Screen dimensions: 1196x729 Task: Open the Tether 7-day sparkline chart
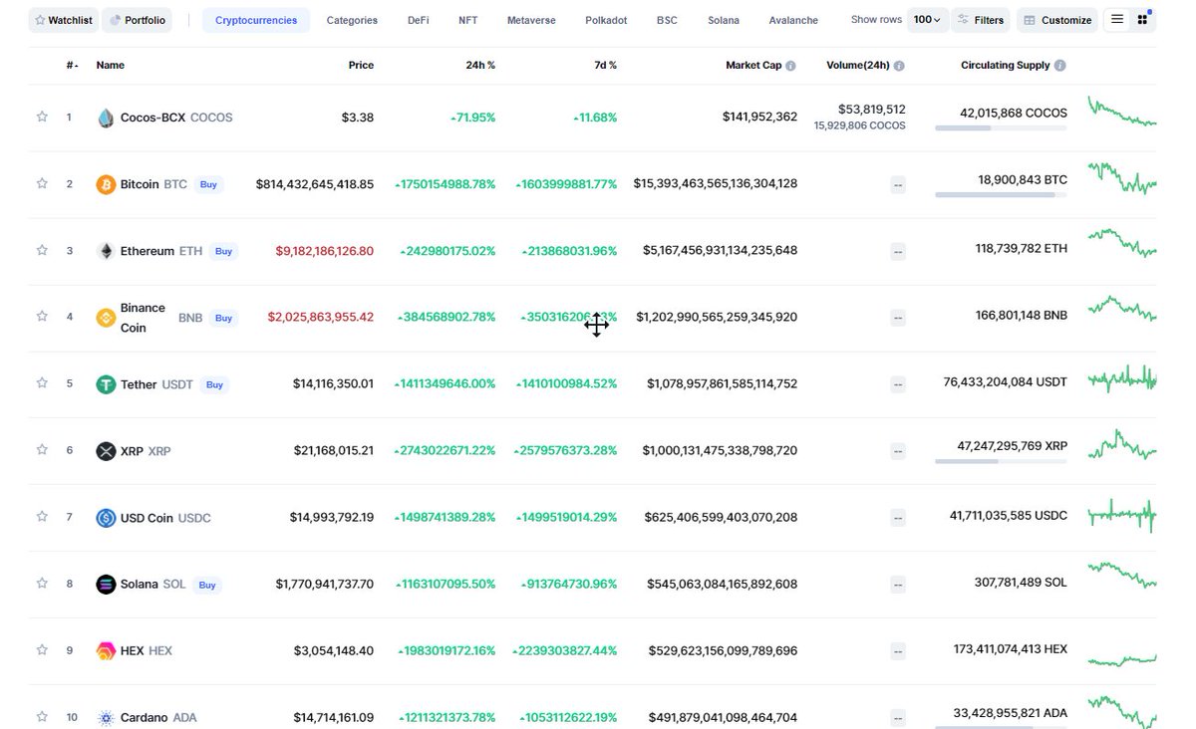coord(1122,378)
